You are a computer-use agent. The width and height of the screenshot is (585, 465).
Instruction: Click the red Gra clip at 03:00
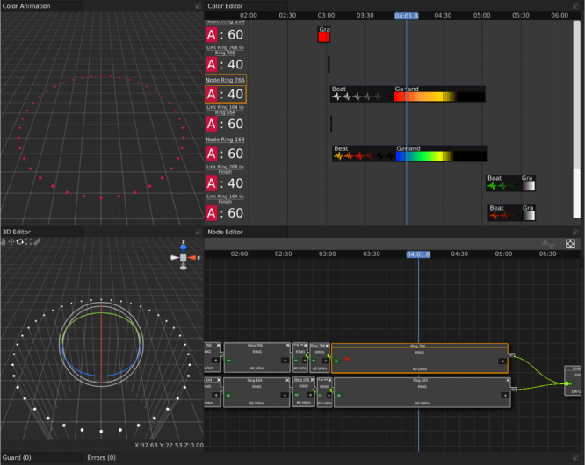click(323, 35)
